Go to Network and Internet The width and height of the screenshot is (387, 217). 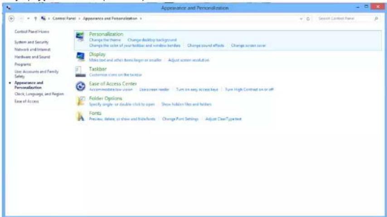pos(32,50)
